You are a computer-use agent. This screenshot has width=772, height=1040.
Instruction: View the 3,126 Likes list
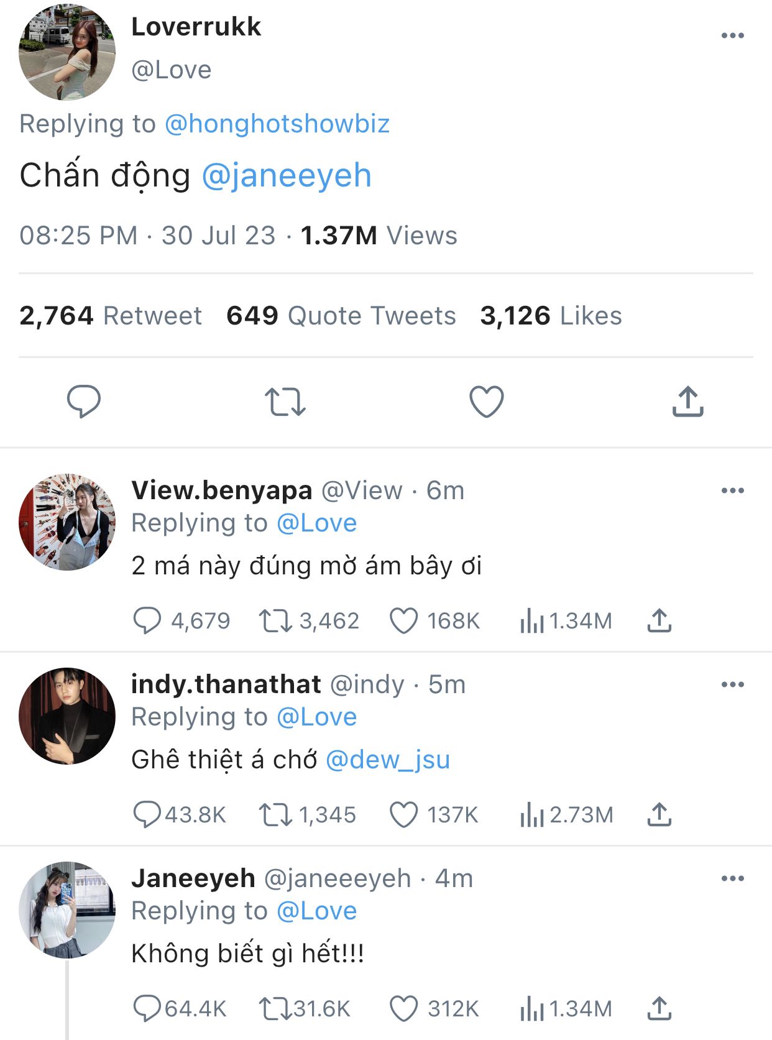[x=551, y=316]
